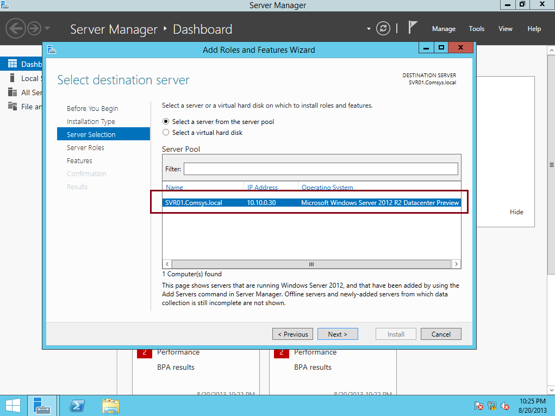Viewport: 555px width, 416px height.
Task: Click the server pool left scroll arrow
Action: coord(167,264)
